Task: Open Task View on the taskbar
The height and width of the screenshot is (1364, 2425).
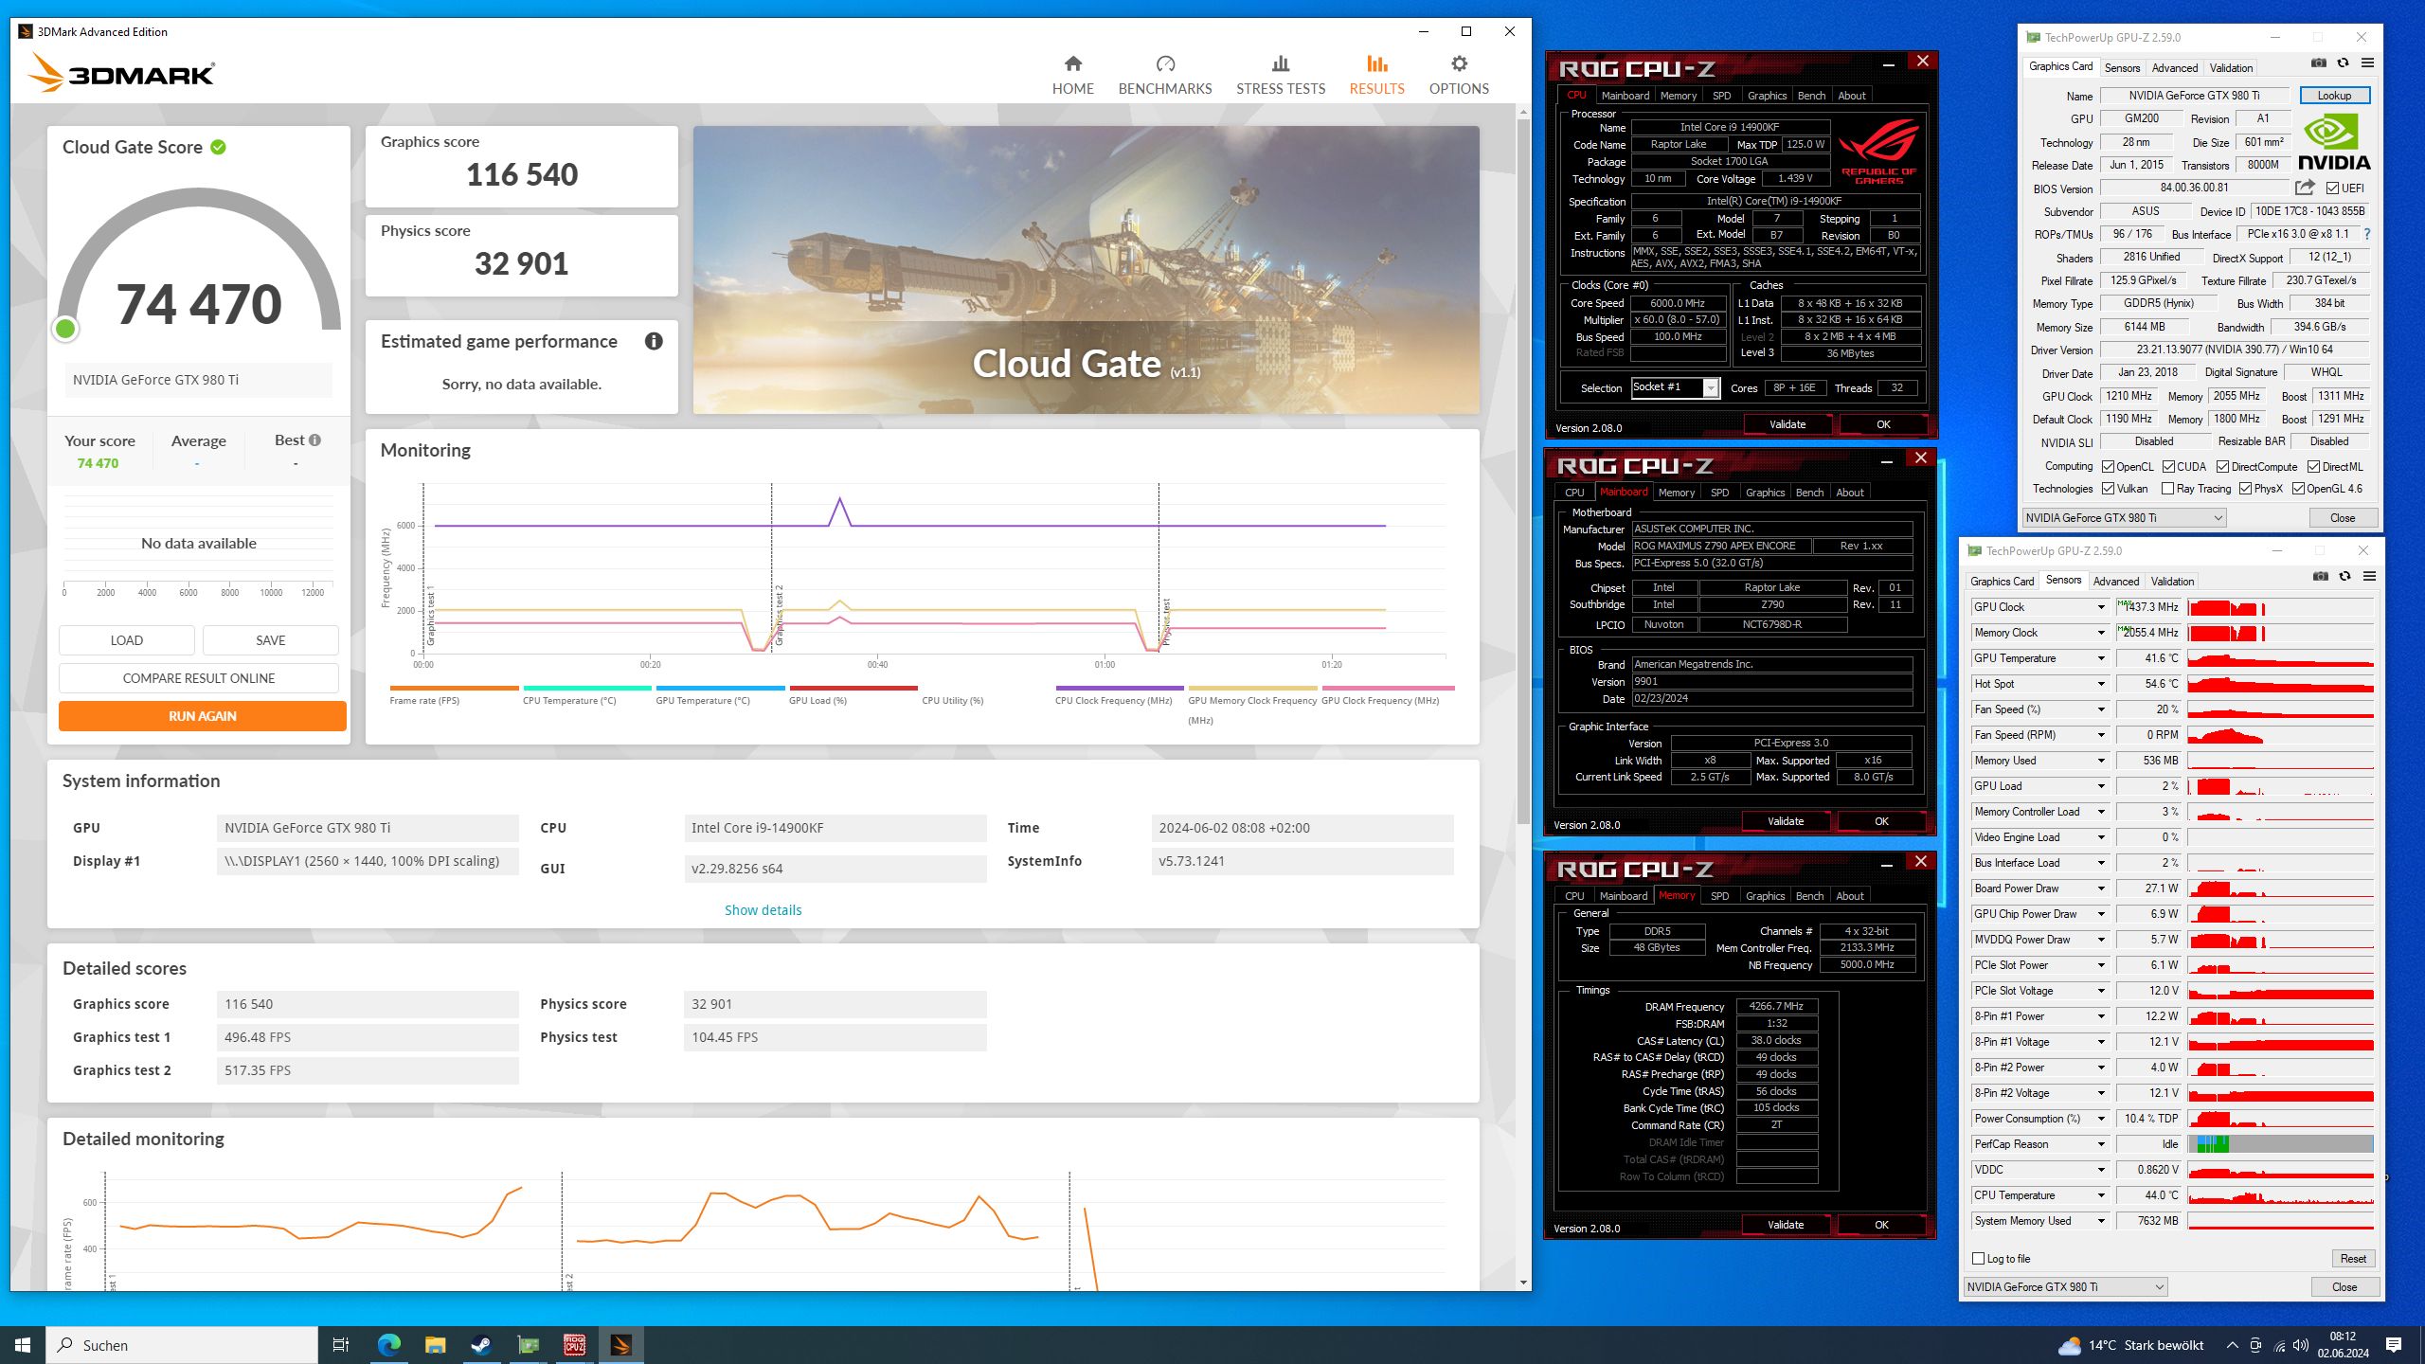Action: tap(341, 1345)
